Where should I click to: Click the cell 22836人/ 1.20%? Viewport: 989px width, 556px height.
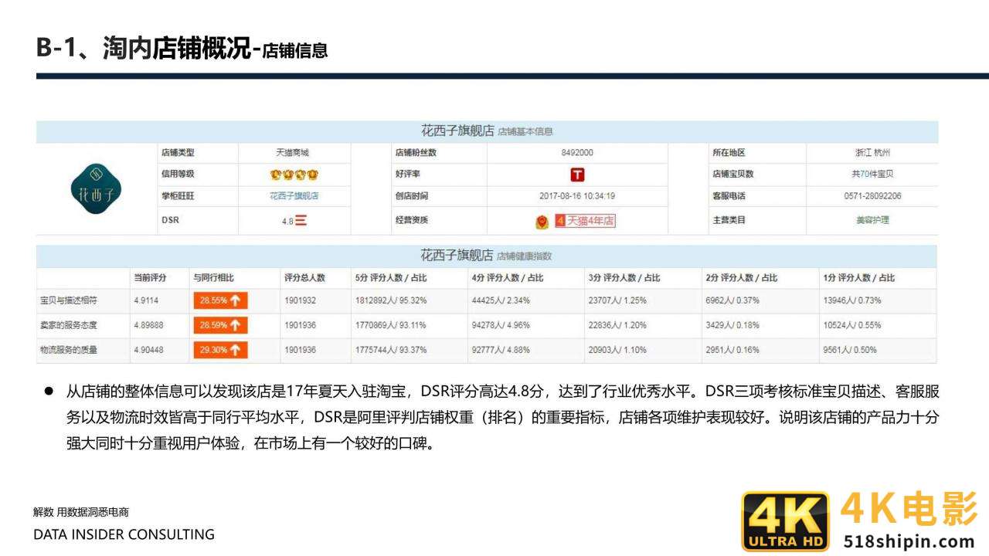(x=617, y=325)
